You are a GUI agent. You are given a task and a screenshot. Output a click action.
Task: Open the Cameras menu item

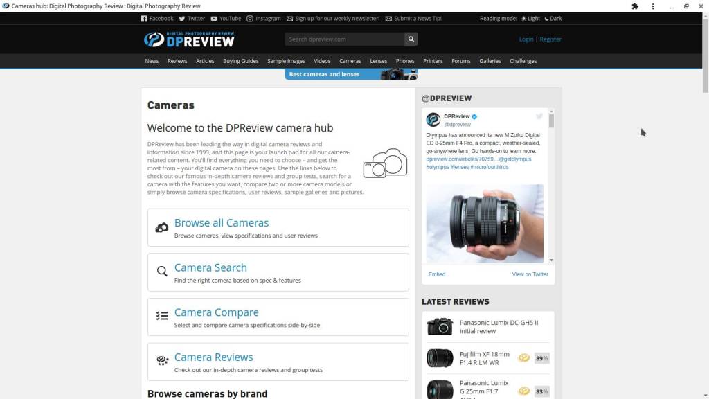[x=350, y=61]
